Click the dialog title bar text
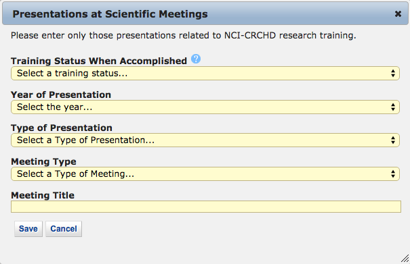The height and width of the screenshot is (264, 410). pos(110,14)
